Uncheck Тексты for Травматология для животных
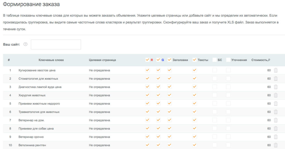285x149 pixels. pyautogui.click(x=195, y=112)
